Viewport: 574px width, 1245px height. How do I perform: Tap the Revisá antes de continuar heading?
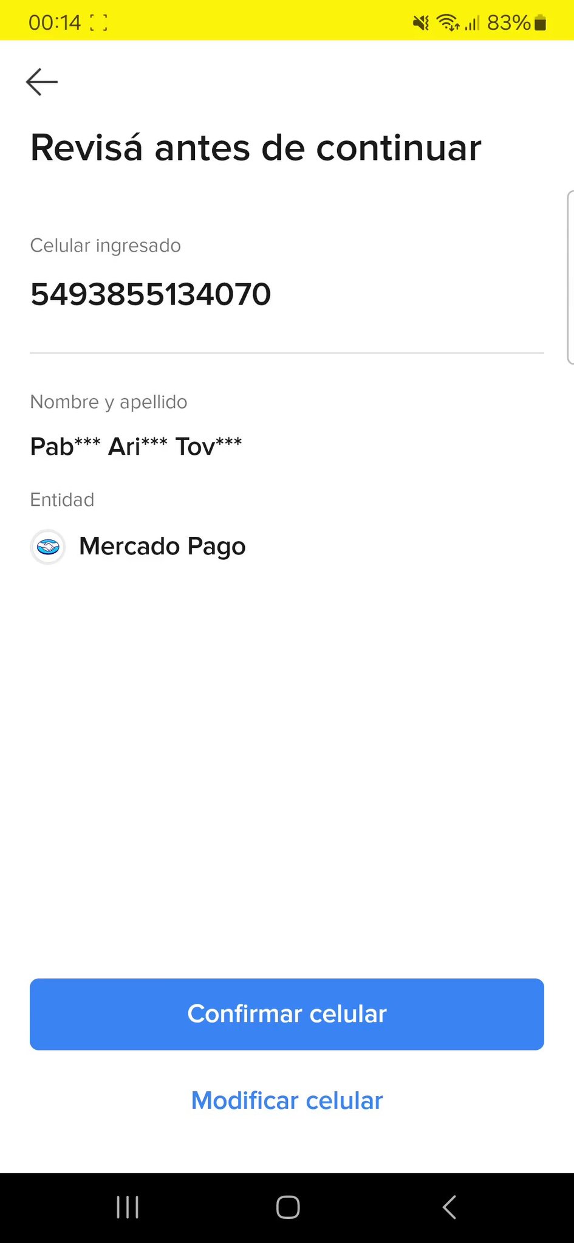click(x=256, y=148)
